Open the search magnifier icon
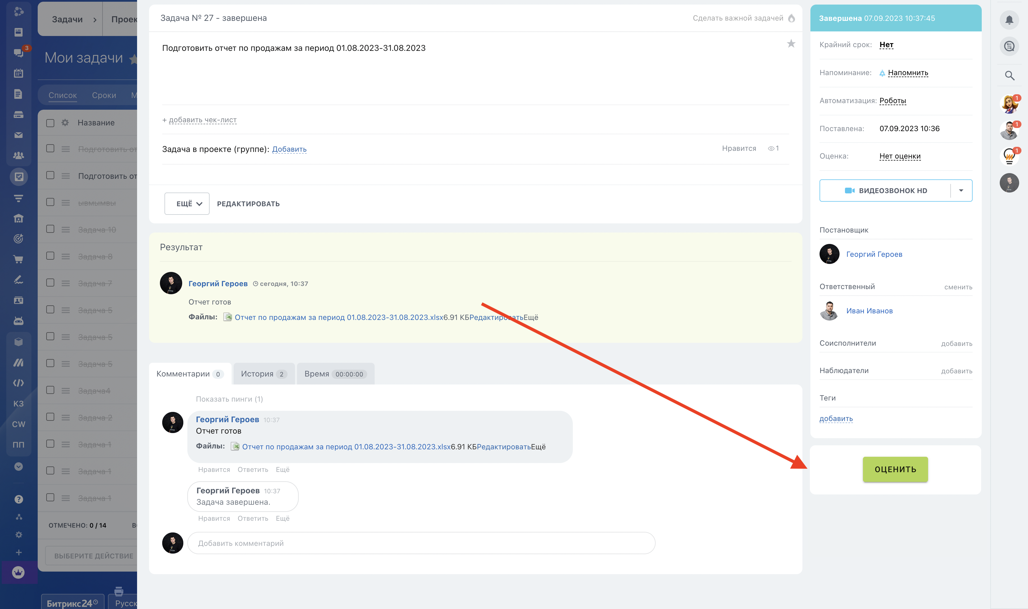This screenshot has height=609, width=1028. [1009, 75]
